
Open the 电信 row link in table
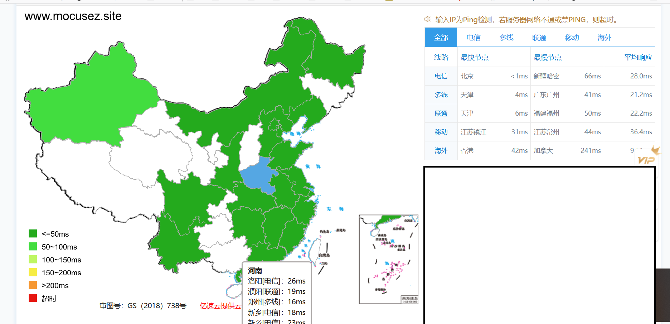click(x=441, y=76)
